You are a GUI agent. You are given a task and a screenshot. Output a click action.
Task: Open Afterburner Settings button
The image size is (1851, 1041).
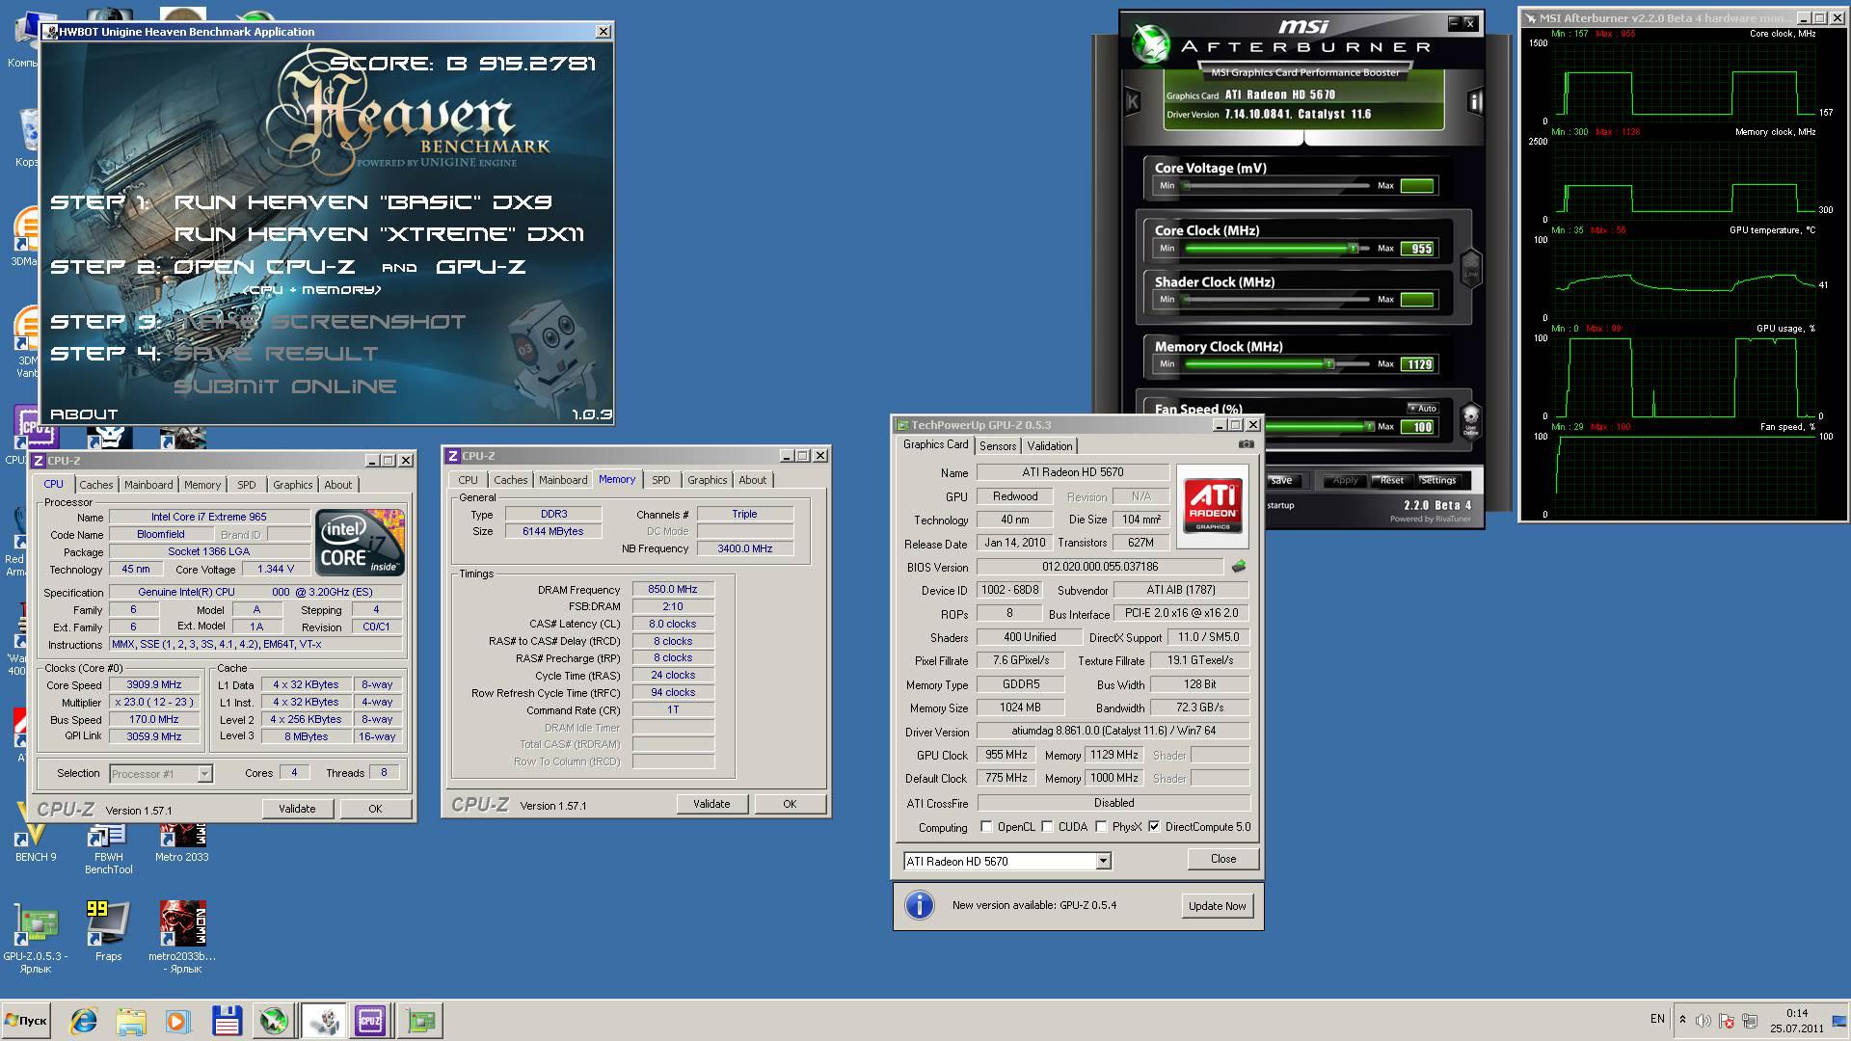point(1437,480)
